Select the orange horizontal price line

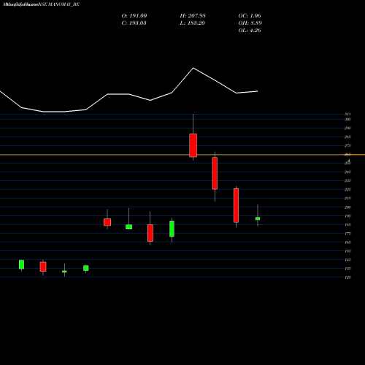[182, 155]
